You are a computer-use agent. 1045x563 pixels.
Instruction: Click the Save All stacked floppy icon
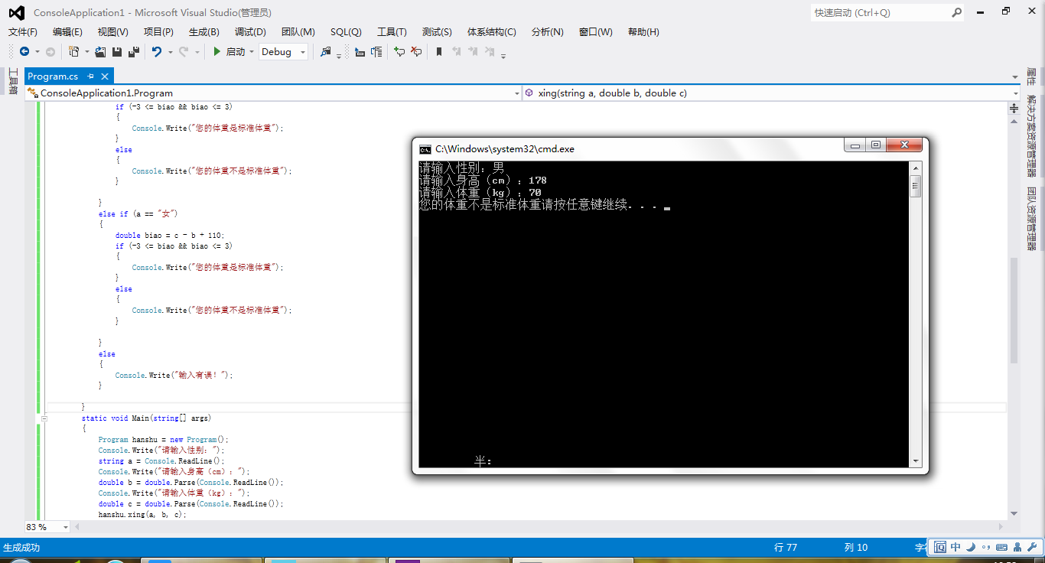coord(134,52)
